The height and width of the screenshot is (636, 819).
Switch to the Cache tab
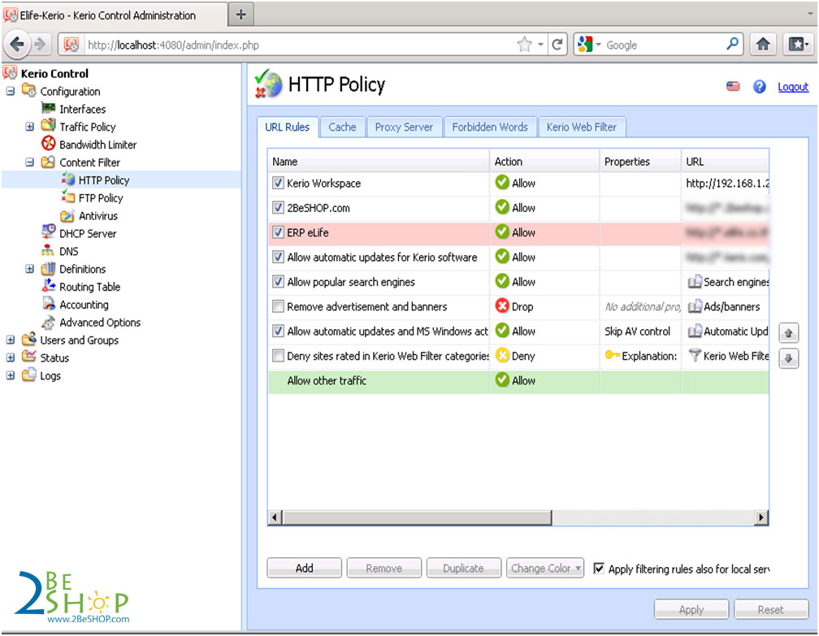342,127
